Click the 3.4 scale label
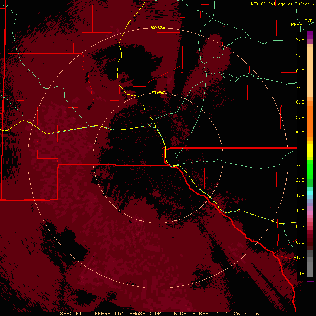Screen dimensions: 316x316 coord(300,164)
